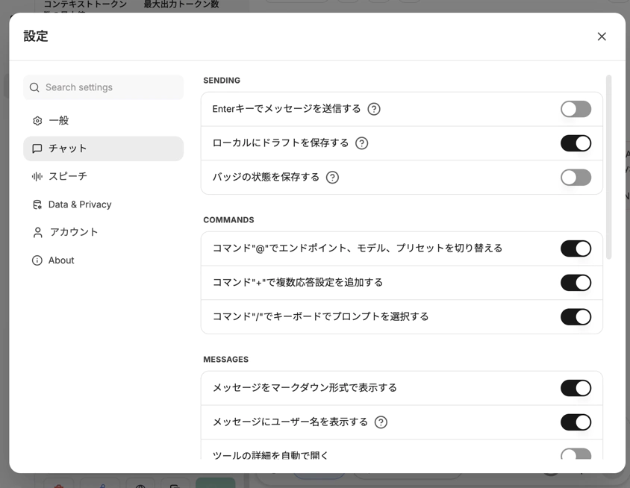Viewport: 630px width, 488px height.
Task: Click the gear icon beside 一般
Action: coord(37,121)
